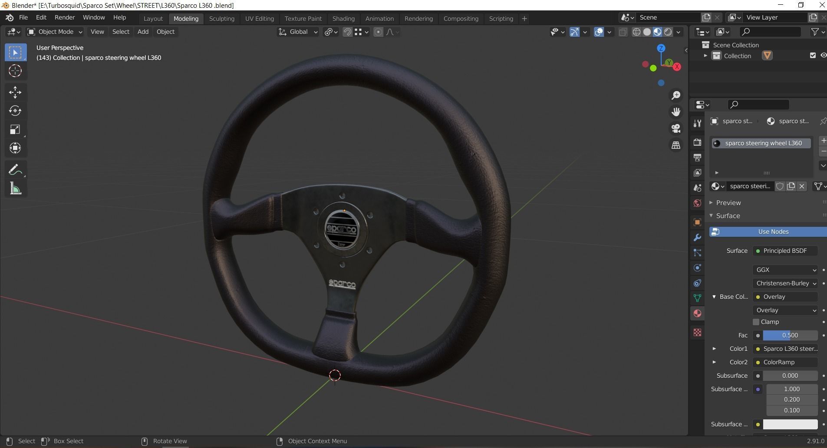Toggle X-ray mode
Viewport: 827px width, 448px height.
click(623, 32)
